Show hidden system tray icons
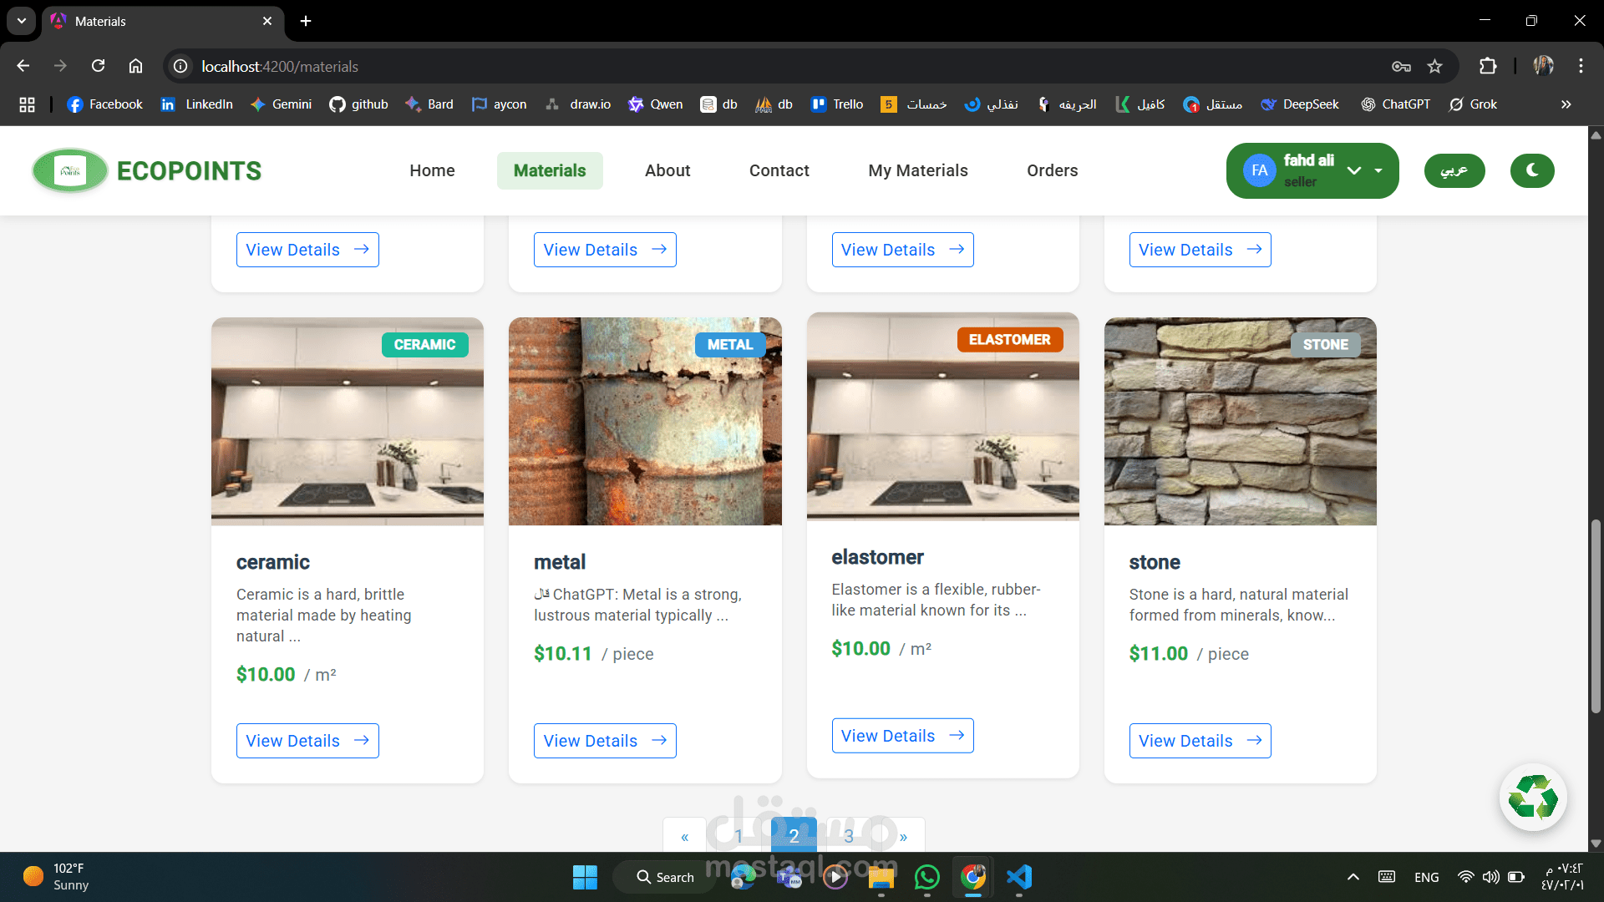1604x902 pixels. tap(1353, 877)
